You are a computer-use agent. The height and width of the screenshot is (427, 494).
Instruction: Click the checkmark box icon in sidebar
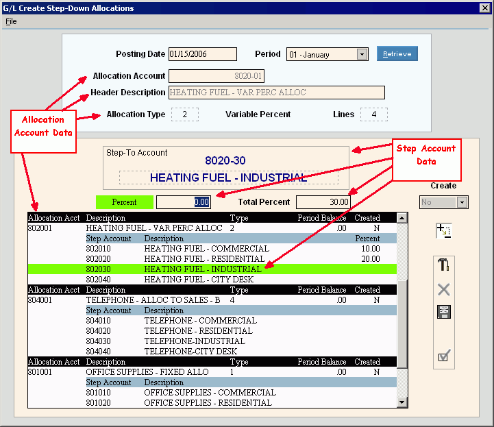[443, 356]
